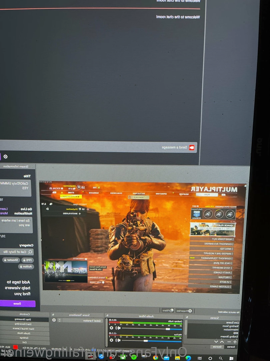Click the stream Title text field
Screen dimensions: 270x361
click(15, 188)
